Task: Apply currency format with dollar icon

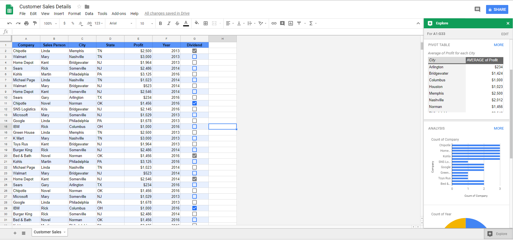Action: [64, 23]
